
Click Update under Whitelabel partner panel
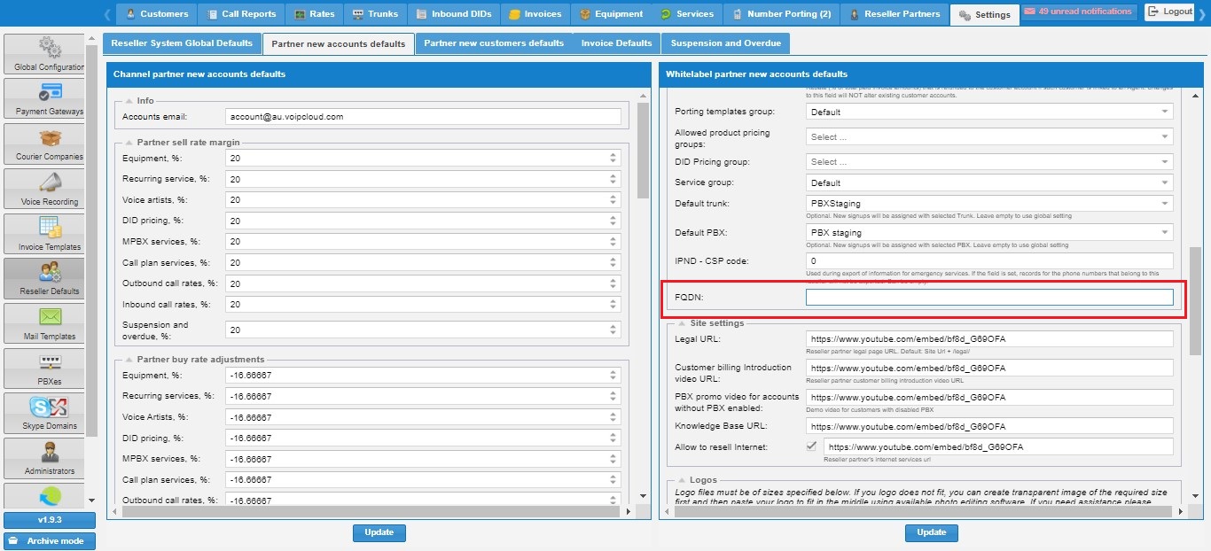click(x=931, y=532)
